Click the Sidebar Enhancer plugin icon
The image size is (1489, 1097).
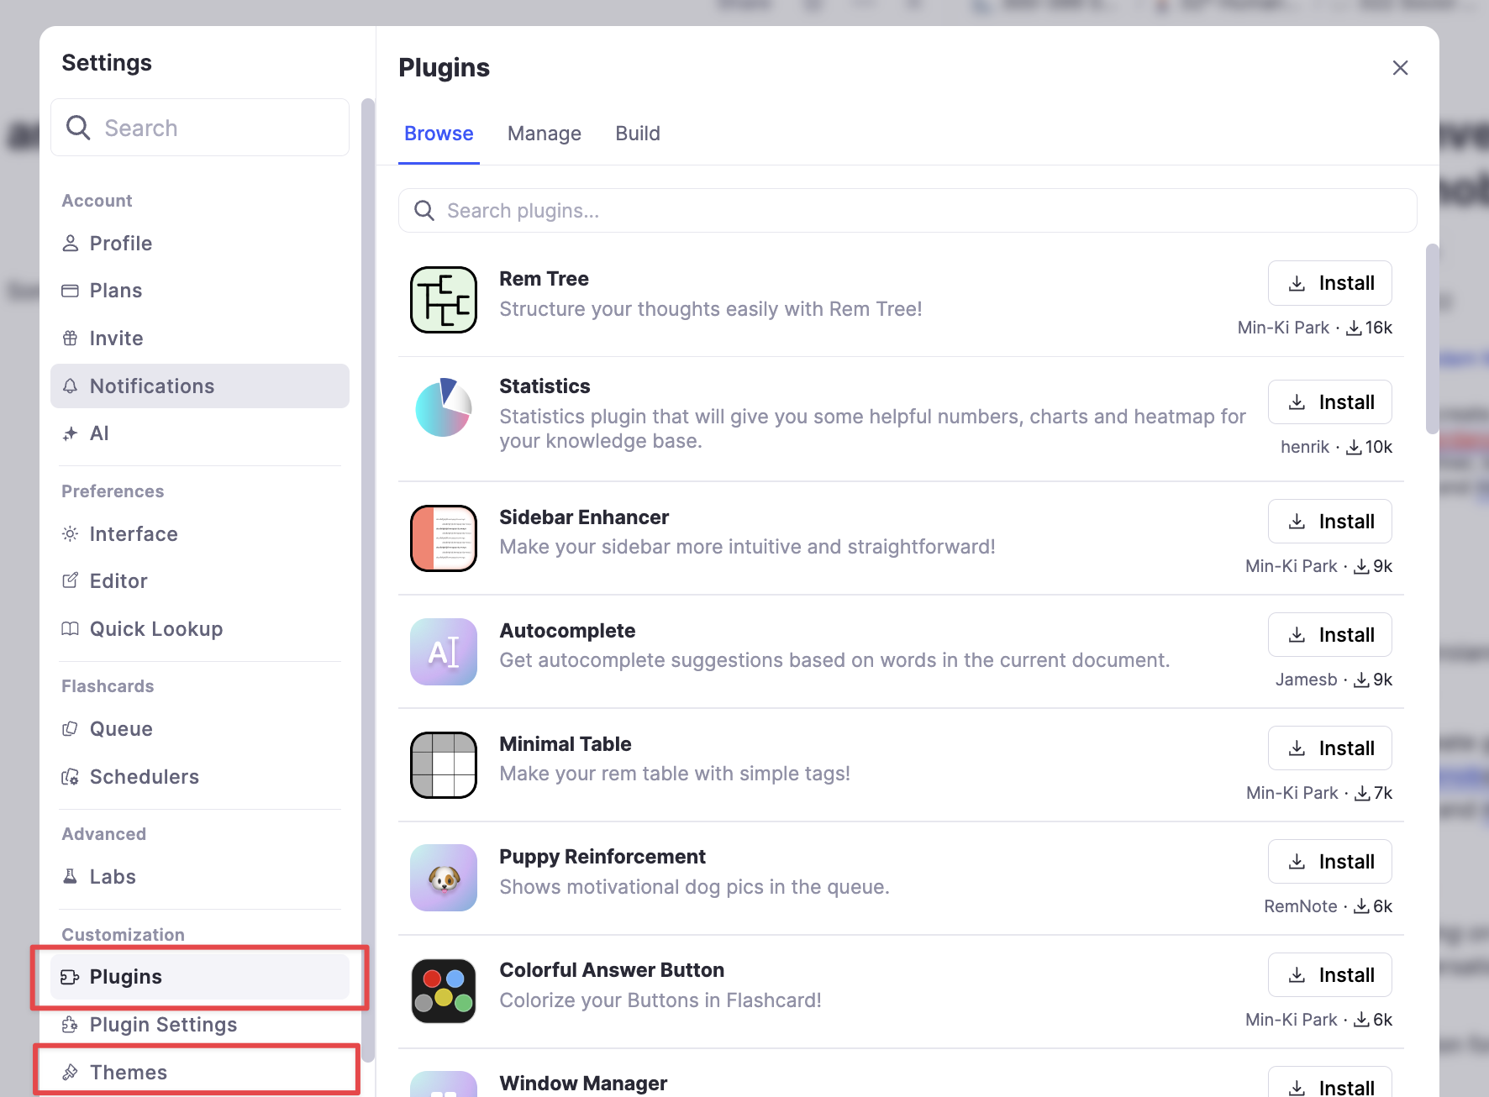444,538
